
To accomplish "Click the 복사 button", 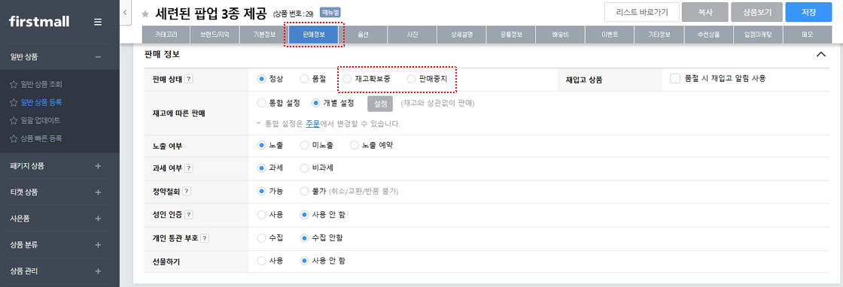I will tap(705, 12).
